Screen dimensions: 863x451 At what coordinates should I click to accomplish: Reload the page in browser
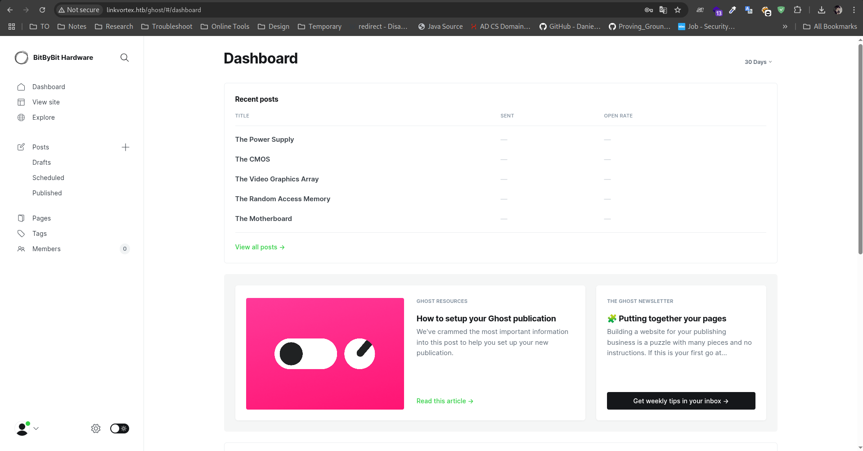coord(42,10)
